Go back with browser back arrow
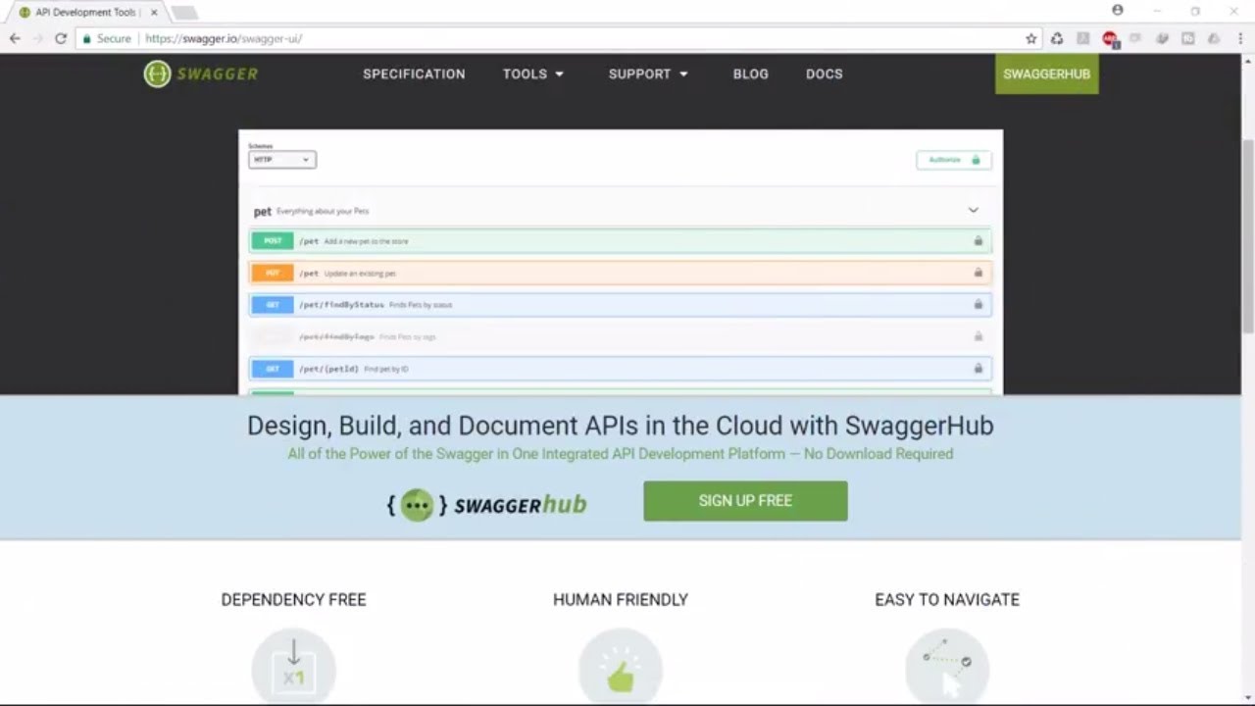 [x=15, y=38]
